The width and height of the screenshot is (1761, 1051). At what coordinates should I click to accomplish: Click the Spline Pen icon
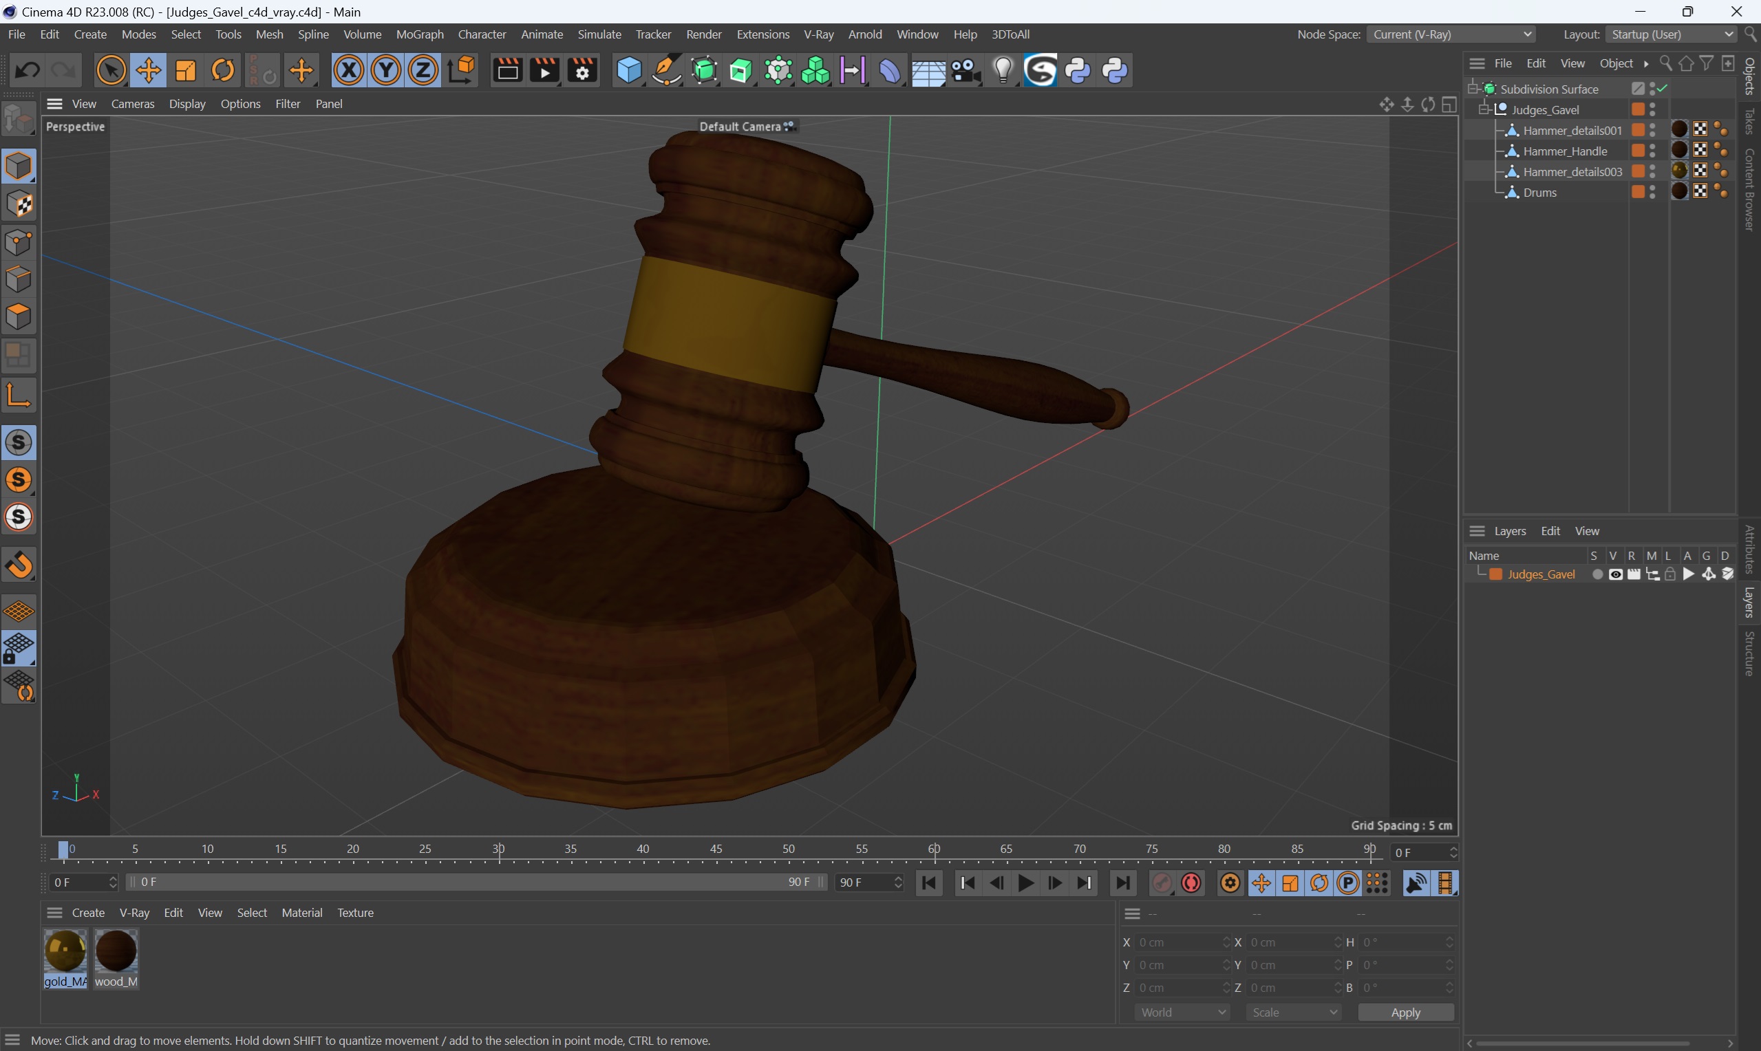tap(666, 70)
